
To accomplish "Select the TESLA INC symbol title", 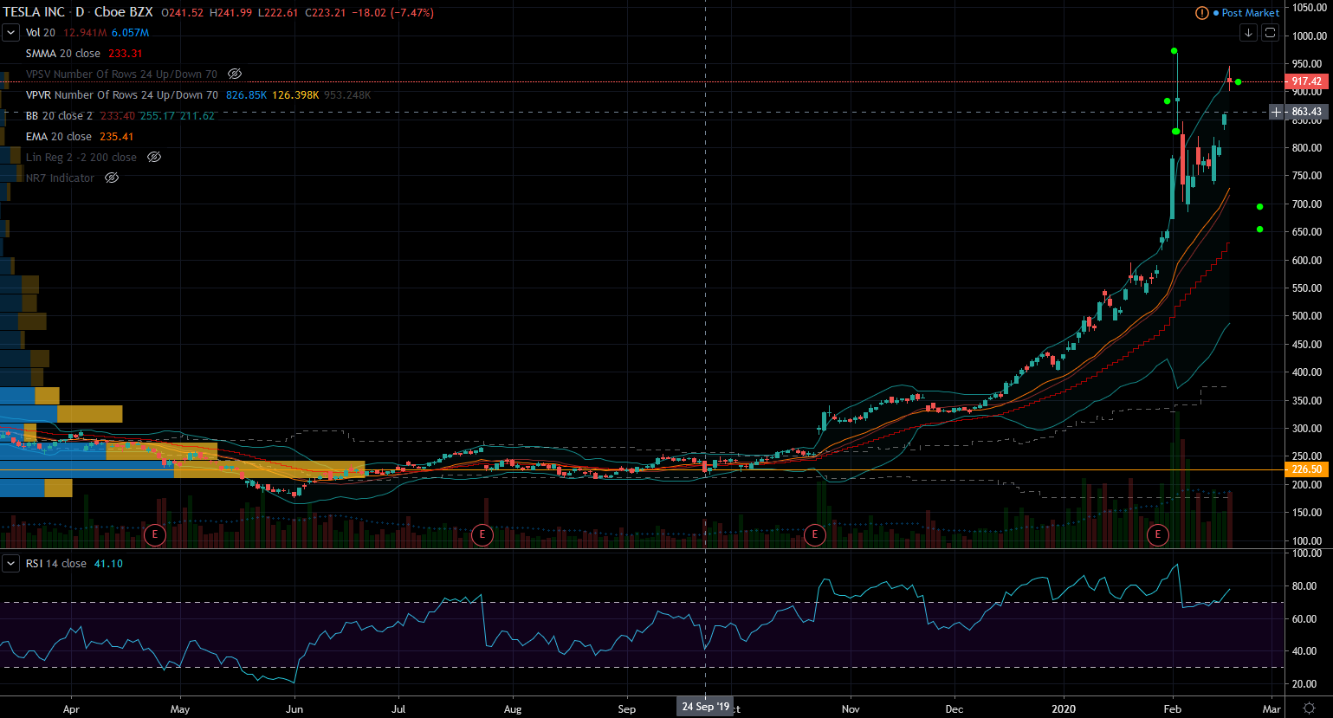I will 34,13.
